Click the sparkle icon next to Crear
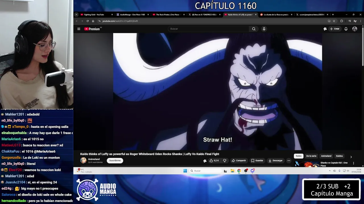Screen dimensions: 364x204 [325, 29]
